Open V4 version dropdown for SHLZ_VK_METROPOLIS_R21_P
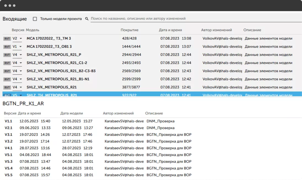 (20, 55)
